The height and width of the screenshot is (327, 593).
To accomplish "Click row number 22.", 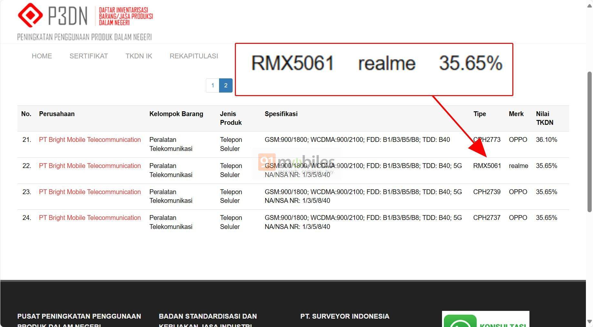I will [27, 166].
